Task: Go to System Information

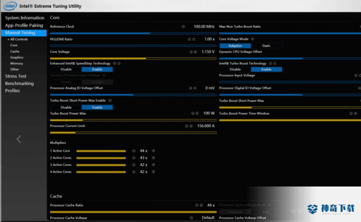Action: [25, 17]
